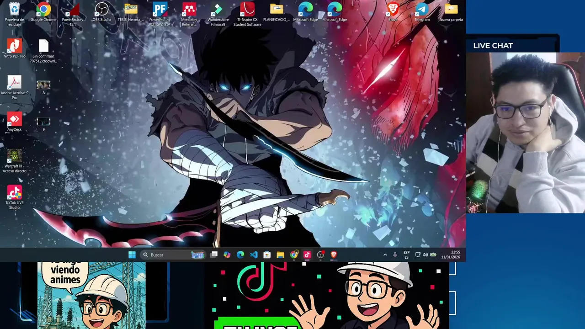
Task: Open the Windows Start menu
Action: click(x=132, y=255)
